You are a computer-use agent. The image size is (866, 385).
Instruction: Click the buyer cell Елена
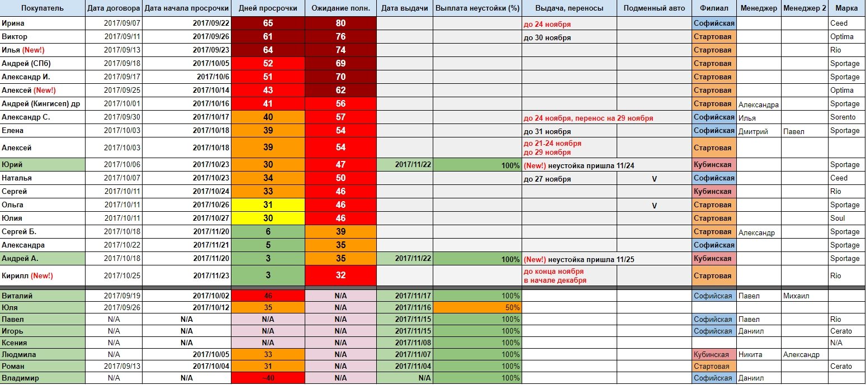pyautogui.click(x=42, y=131)
